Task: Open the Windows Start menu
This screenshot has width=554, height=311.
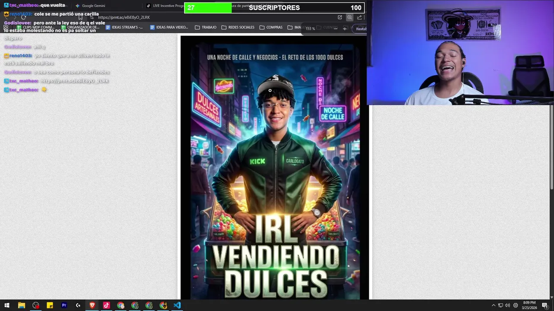Action: coord(6,305)
